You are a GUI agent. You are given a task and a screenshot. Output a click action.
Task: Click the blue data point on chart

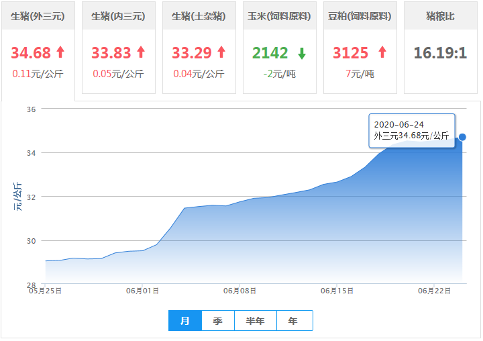[462, 137]
